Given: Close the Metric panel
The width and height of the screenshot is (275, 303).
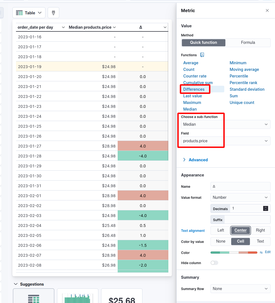Looking at the screenshot, I should point(267,10).
